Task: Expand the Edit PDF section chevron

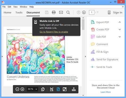Action: 120,37
